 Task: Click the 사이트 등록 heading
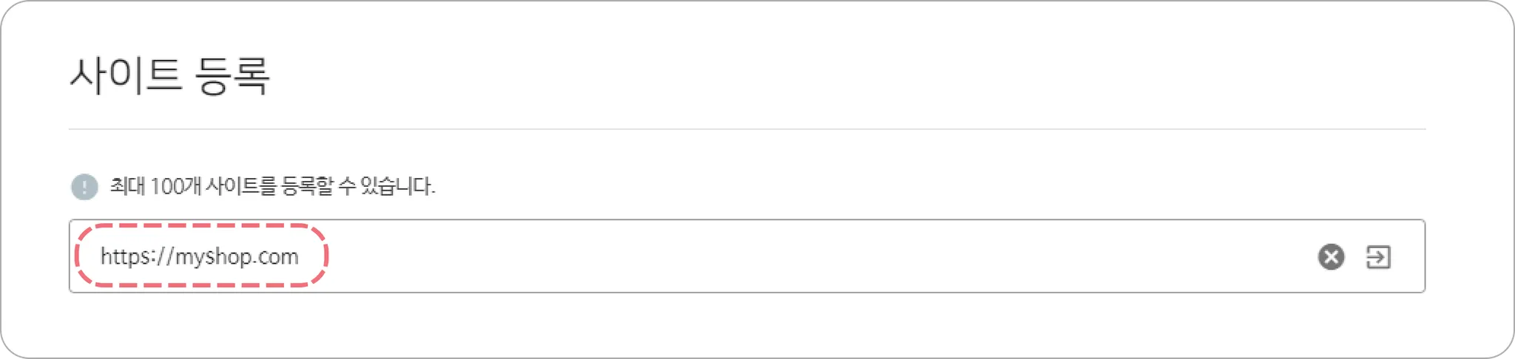[170, 75]
